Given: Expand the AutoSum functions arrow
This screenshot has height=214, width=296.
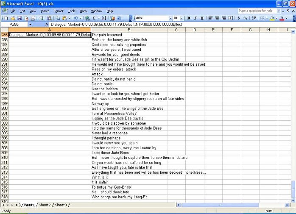Looking at the screenshot, I should (x=99, y=18).
